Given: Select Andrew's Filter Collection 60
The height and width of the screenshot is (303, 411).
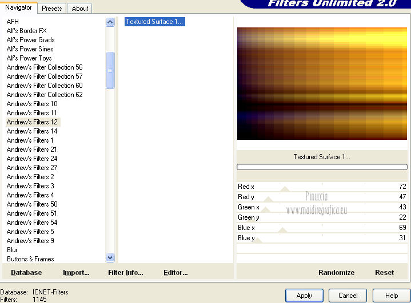Looking at the screenshot, I should 45,86.
